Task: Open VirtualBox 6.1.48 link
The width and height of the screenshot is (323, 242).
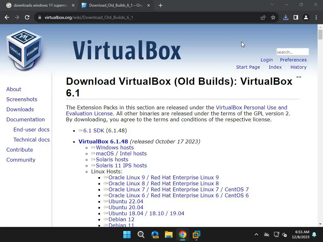Action: click(x=103, y=141)
